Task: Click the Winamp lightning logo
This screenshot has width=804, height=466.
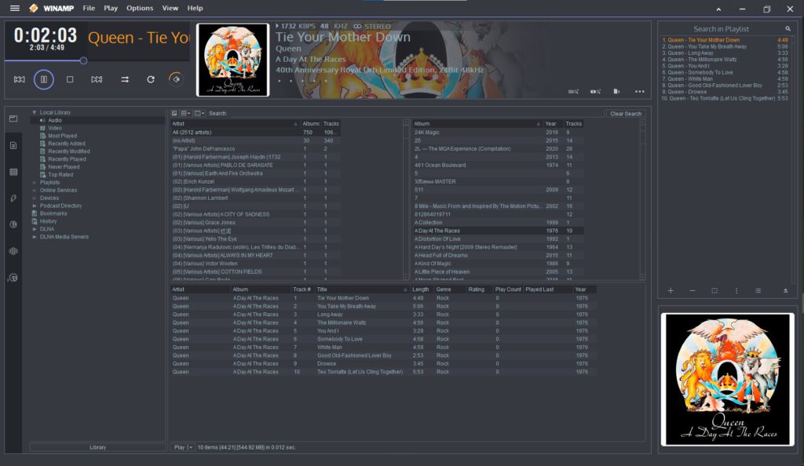Action: (34, 8)
